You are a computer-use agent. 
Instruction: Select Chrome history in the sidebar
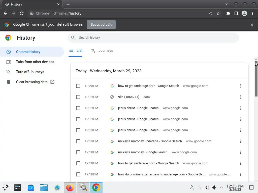coord(32,52)
